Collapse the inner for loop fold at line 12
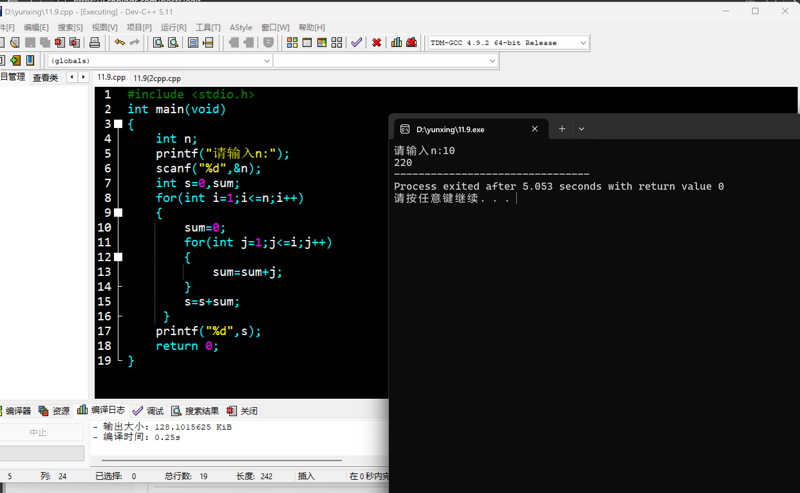800x493 pixels. coord(118,257)
